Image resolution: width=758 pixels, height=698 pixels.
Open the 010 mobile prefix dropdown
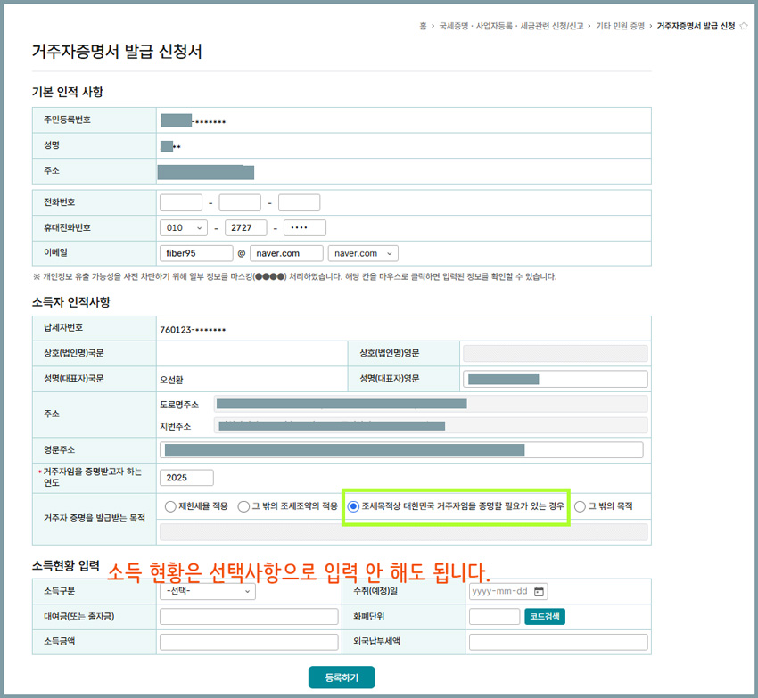pyautogui.click(x=183, y=227)
